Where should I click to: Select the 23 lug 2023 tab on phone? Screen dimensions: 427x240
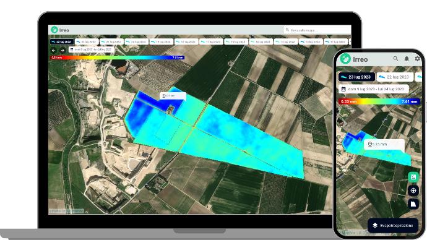pyautogui.click(x=356, y=77)
